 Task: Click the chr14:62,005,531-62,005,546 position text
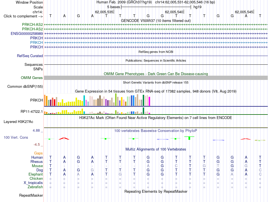point(179,2)
